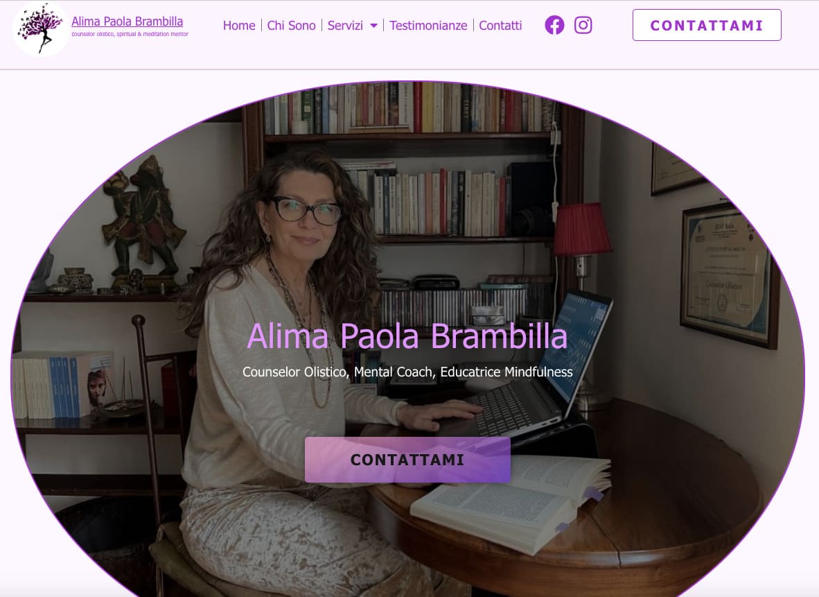
Task: Click the laptop screen in the photo
Action: pyautogui.click(x=576, y=347)
